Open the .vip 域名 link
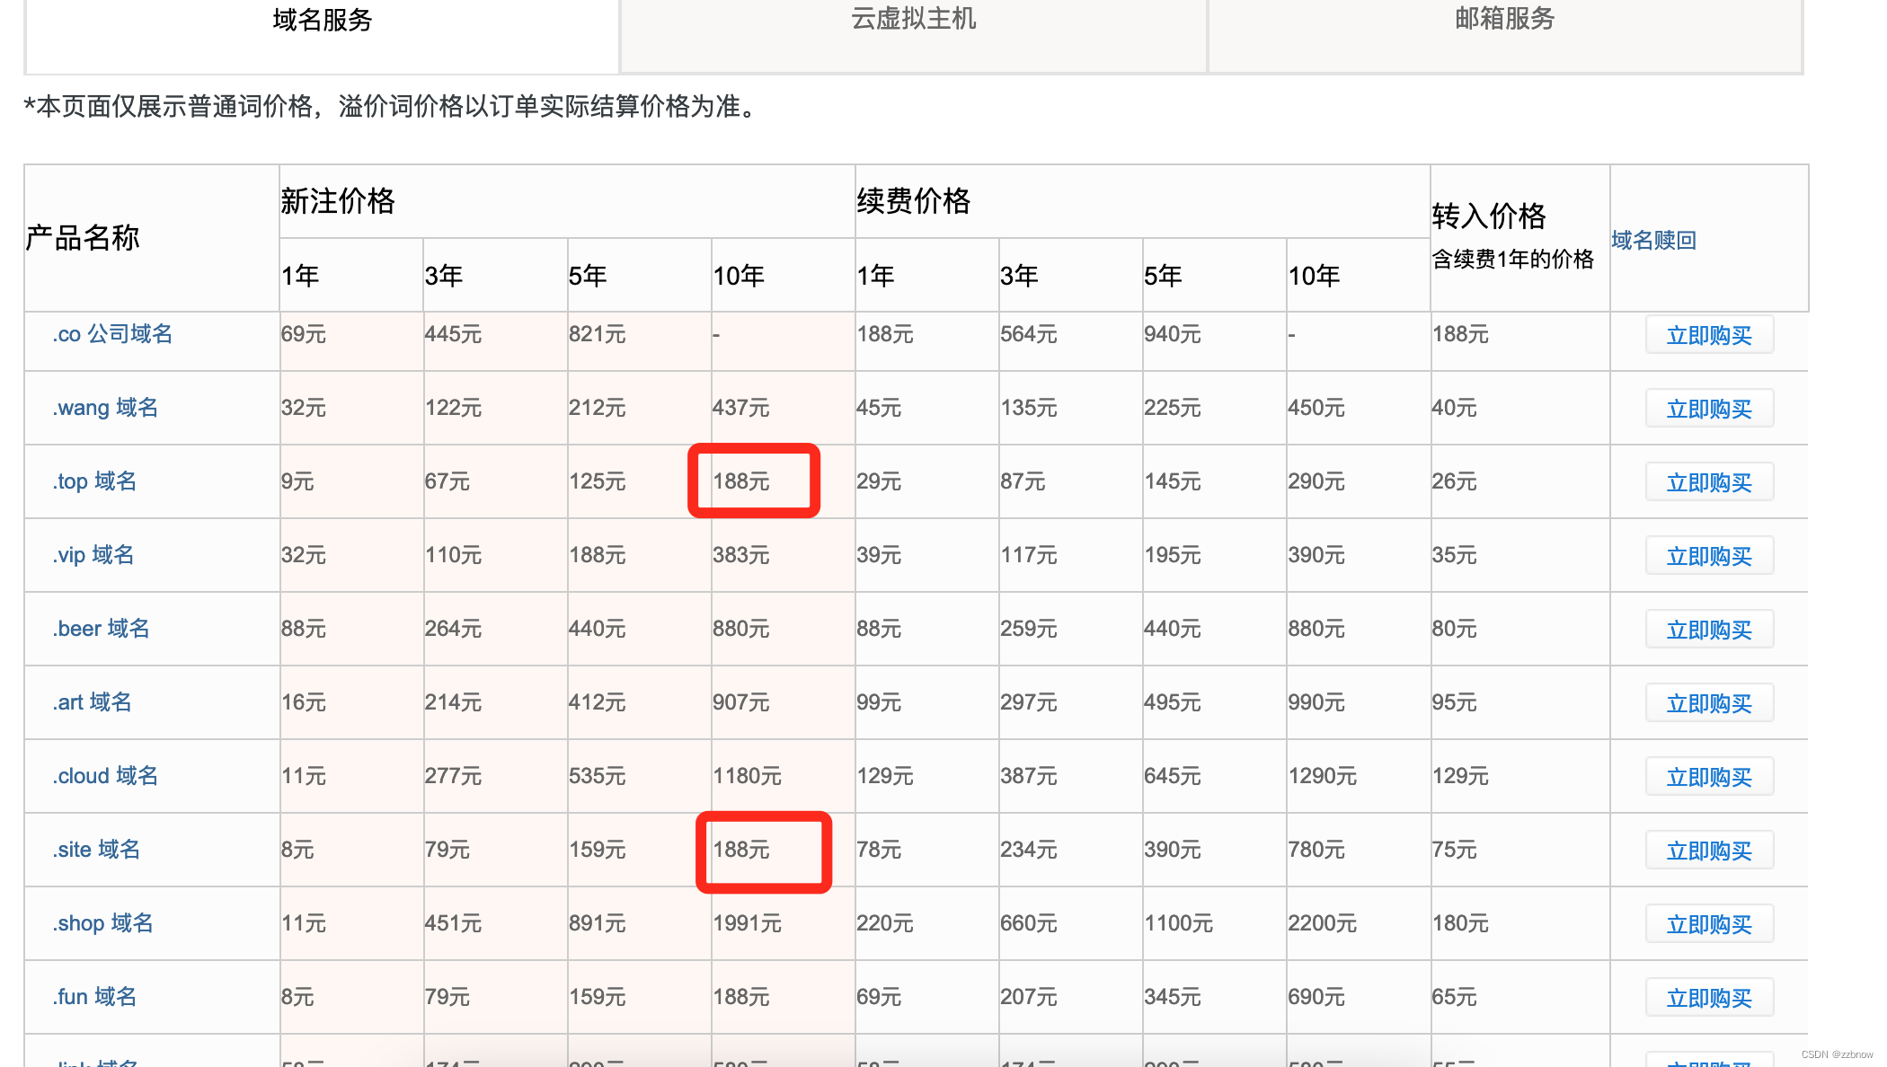The height and width of the screenshot is (1067, 1887). pyautogui.click(x=93, y=555)
